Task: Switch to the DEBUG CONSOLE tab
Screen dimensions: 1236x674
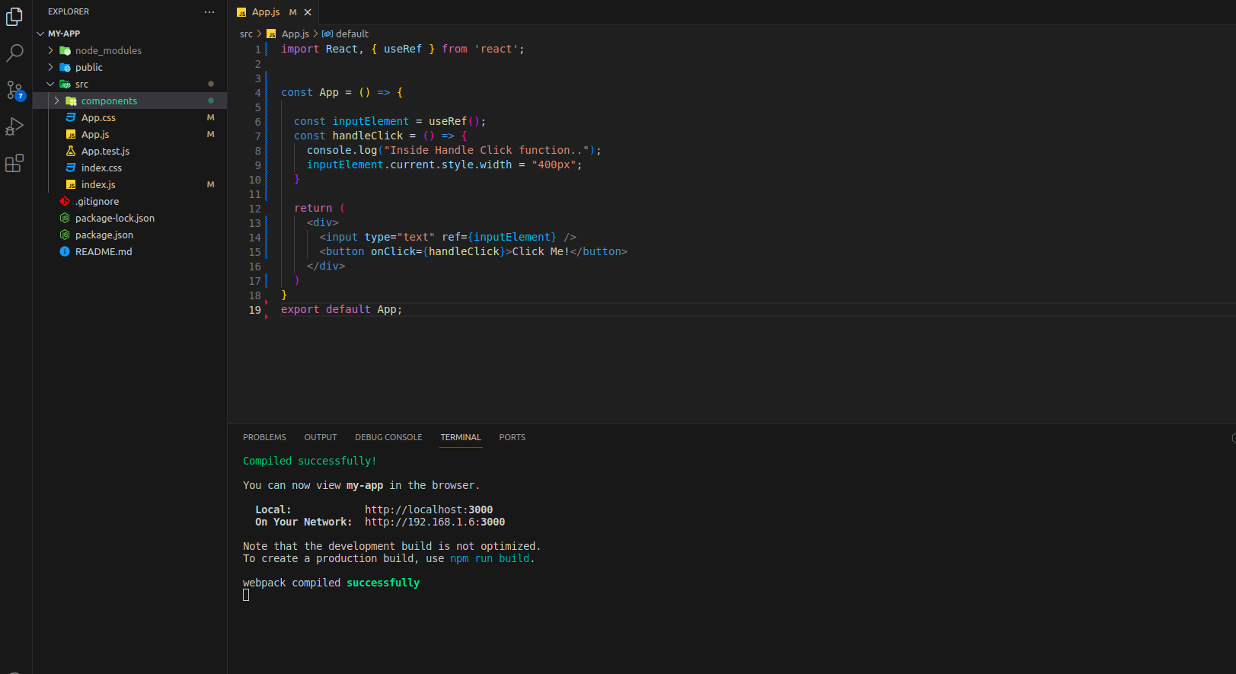Action: pyautogui.click(x=388, y=438)
